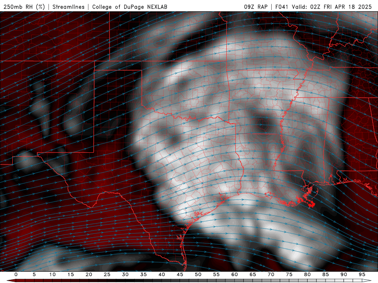Click the "20" label on the color scale

(89, 275)
